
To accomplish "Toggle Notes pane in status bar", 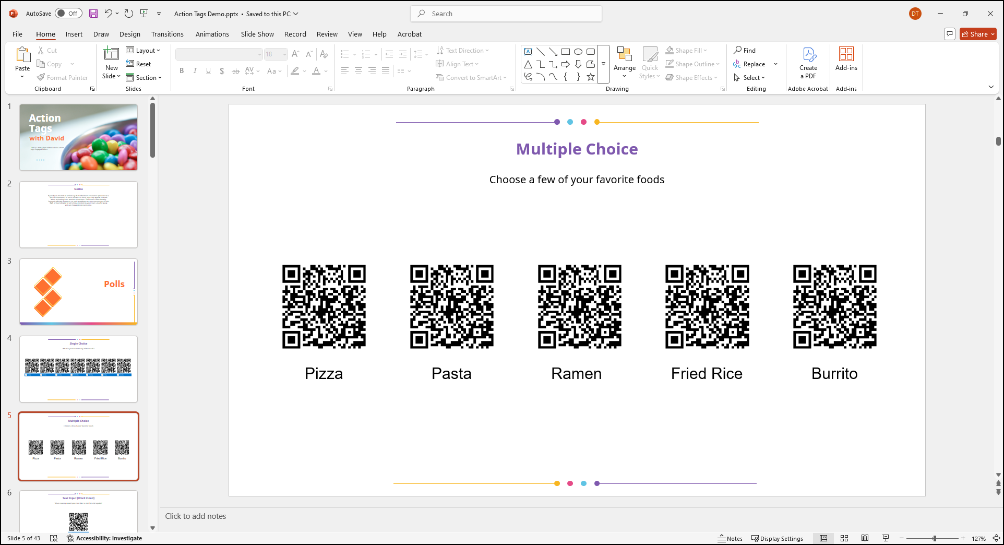I will [x=730, y=538].
